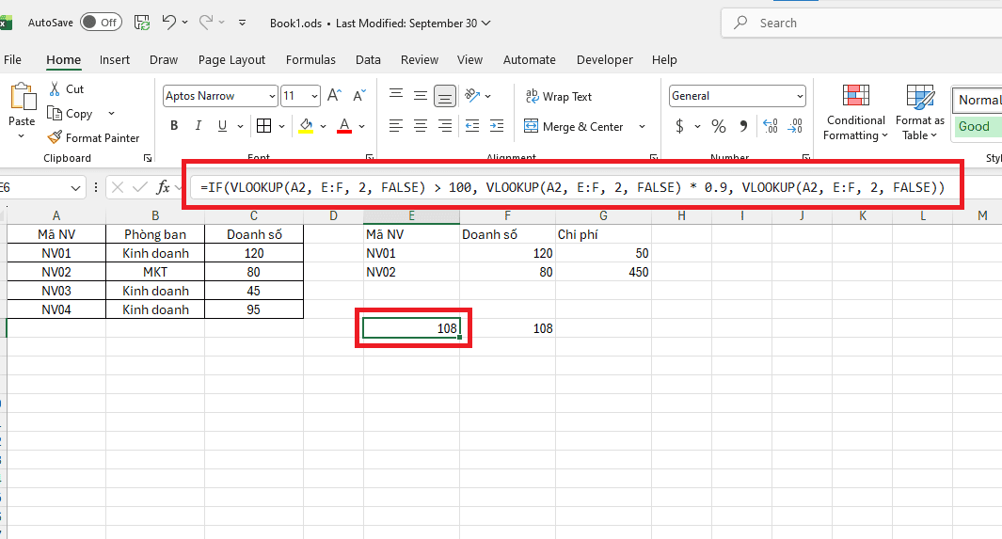
Task: Toggle the AutoSave switch
Action: [101, 23]
